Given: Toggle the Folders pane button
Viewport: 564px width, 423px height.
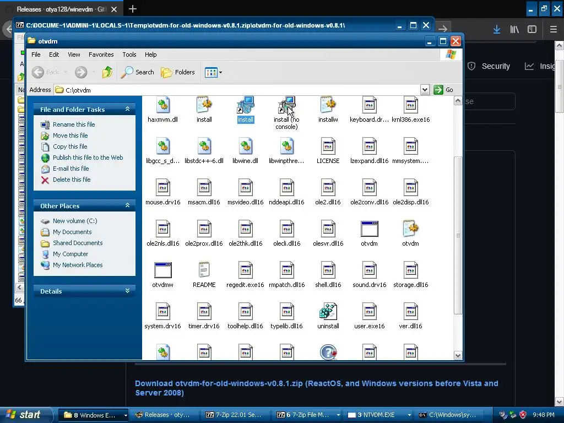Looking at the screenshot, I should pos(178,72).
